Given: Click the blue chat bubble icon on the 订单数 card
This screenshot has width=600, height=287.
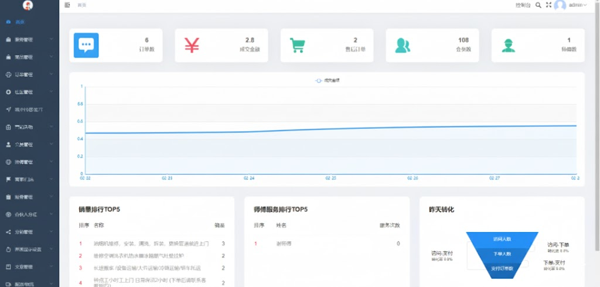Looking at the screenshot, I should tap(86, 45).
